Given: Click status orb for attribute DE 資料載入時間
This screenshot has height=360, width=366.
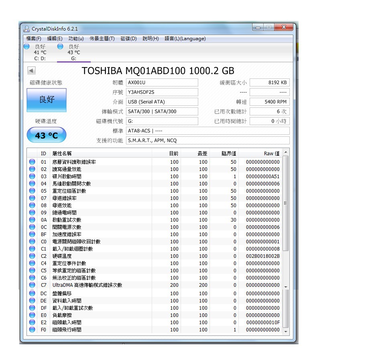Looking at the screenshot, I should pyautogui.click(x=32, y=300).
